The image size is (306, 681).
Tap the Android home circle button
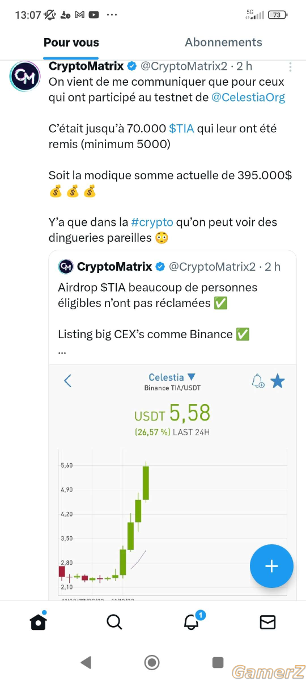click(x=152, y=662)
